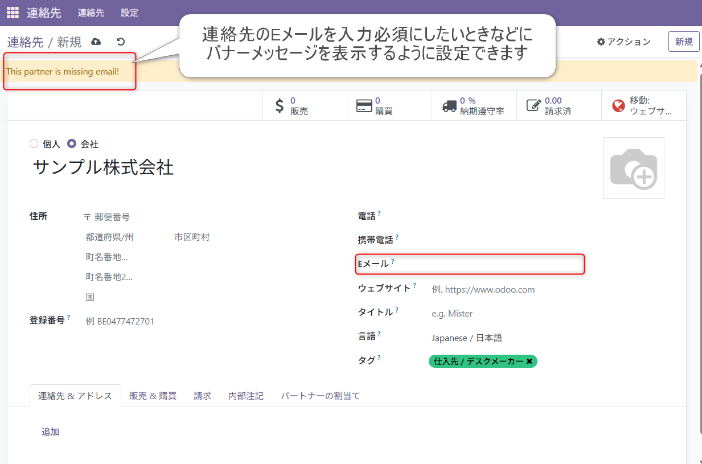
Task: Open the 納期遵守率 truck stat button
Action: coord(474,106)
